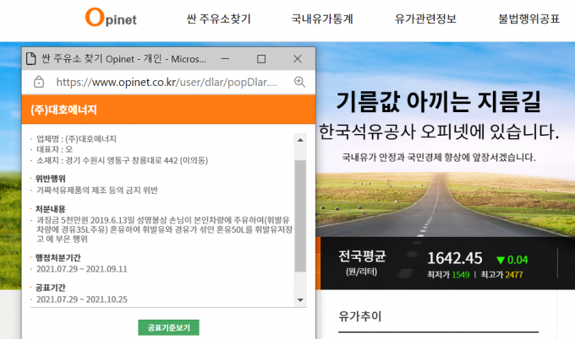Click the lock icon in popup address bar

click(39, 82)
